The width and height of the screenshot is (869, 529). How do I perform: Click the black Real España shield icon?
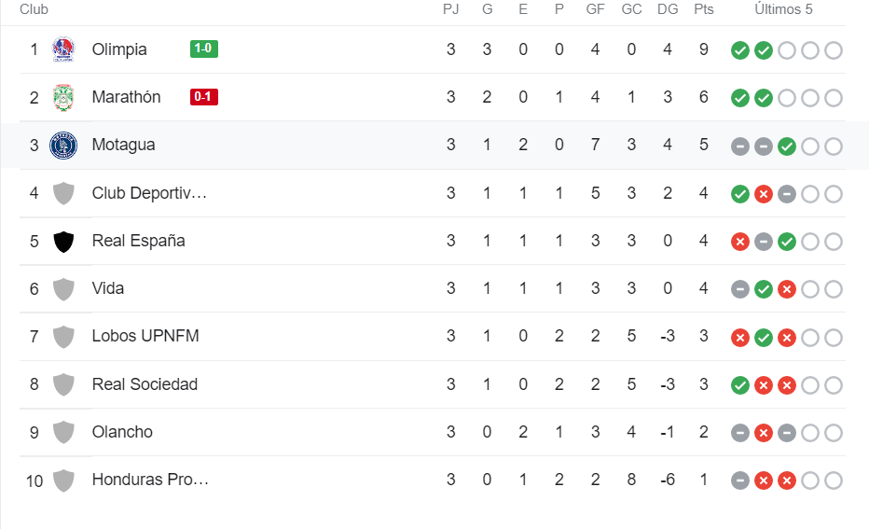pos(63,242)
